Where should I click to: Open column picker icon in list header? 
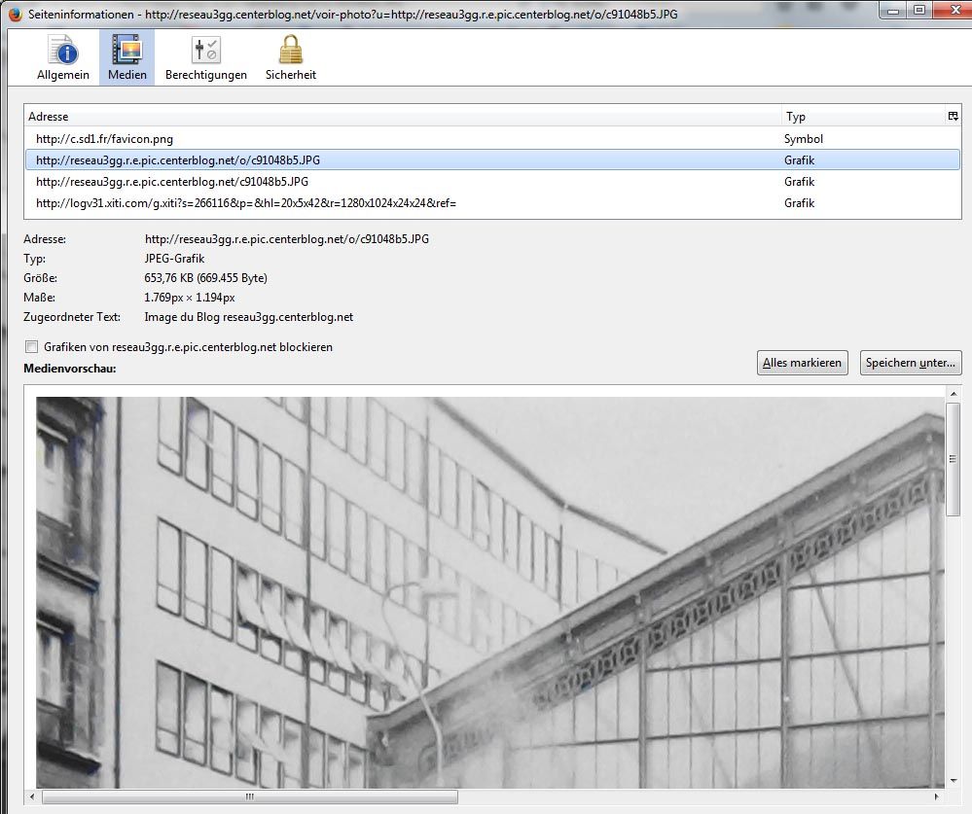click(953, 116)
